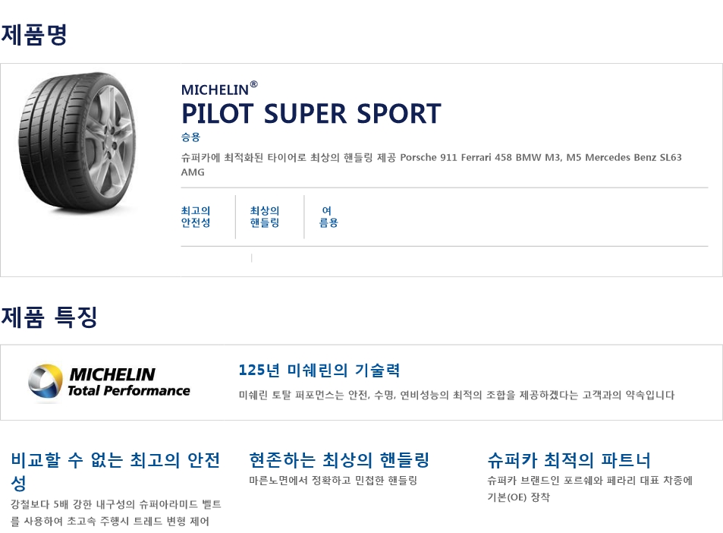Click the 마른노면 handling description text
Screen dimensions: 723x533
click(333, 481)
